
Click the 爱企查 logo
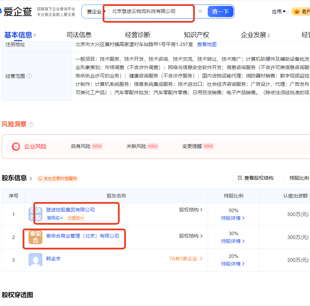point(16,12)
